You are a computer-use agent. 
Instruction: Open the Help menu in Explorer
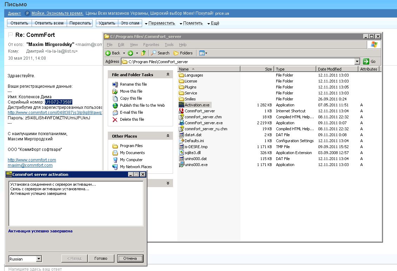coord(183,45)
